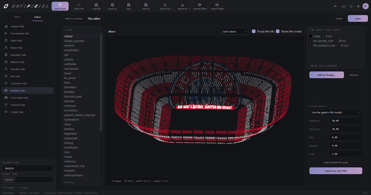This screenshot has height=195, width=371.
Task: Open Kits Hub in sidebar
Action: tap(28, 76)
